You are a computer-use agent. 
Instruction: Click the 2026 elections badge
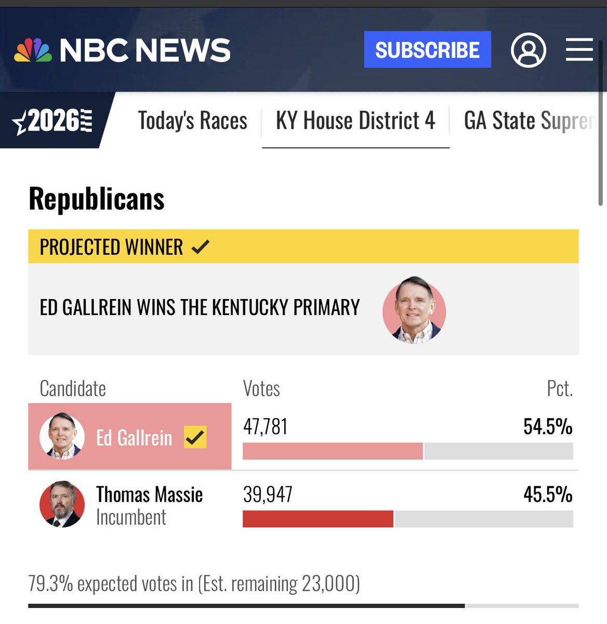pyautogui.click(x=52, y=121)
